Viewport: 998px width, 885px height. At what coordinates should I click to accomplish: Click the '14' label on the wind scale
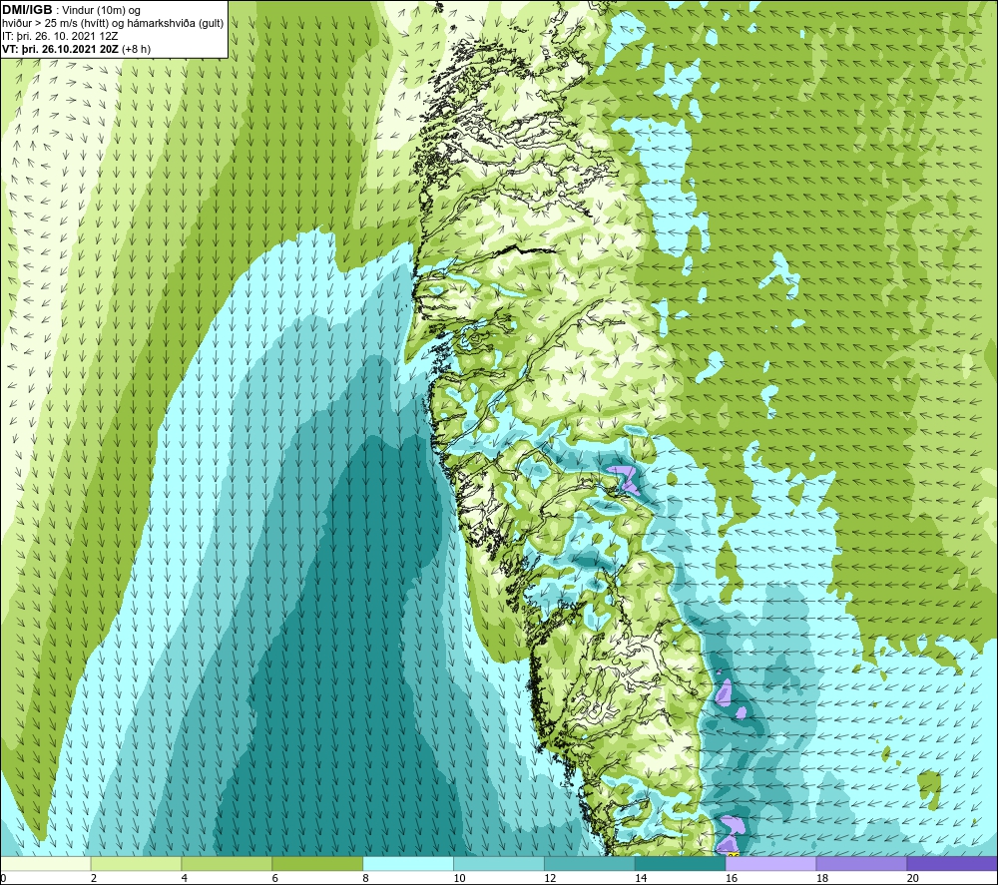pyautogui.click(x=641, y=878)
